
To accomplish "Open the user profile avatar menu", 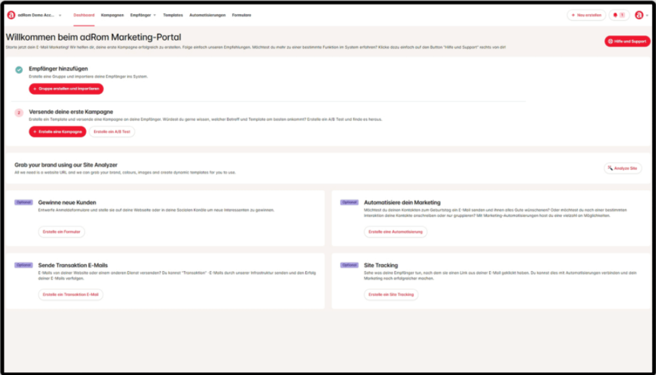I will pyautogui.click(x=639, y=15).
